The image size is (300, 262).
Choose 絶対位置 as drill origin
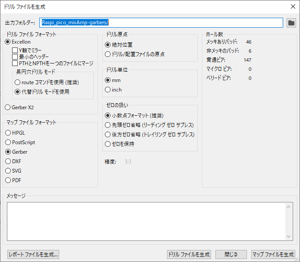click(119, 45)
